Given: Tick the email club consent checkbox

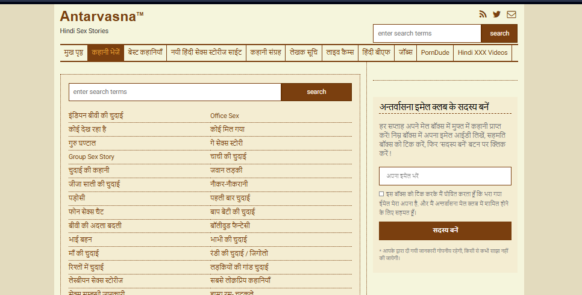Looking at the screenshot, I should click(381, 194).
